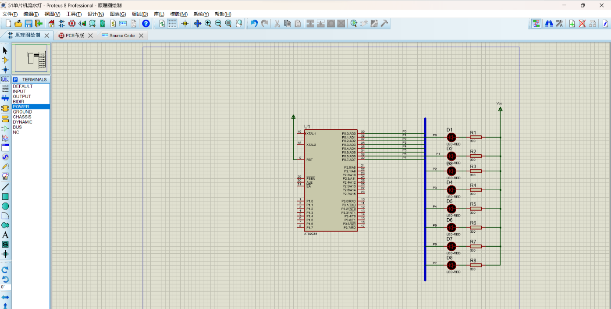This screenshot has width=611, height=309.
Task: Click the Undo arrow icon
Action: pos(254,24)
